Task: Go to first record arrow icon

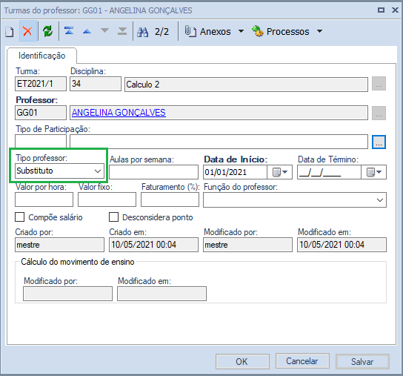Action: click(x=69, y=31)
